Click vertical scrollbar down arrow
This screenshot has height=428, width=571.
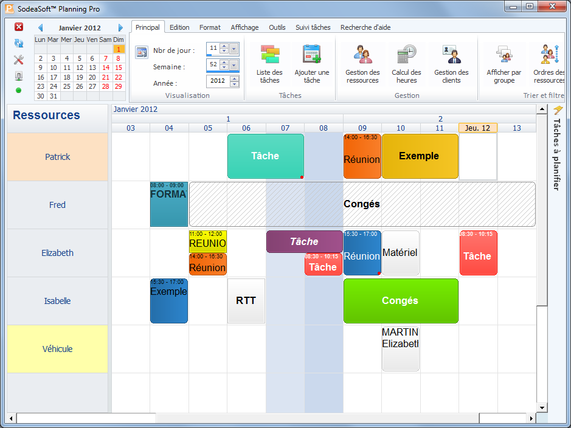542,408
